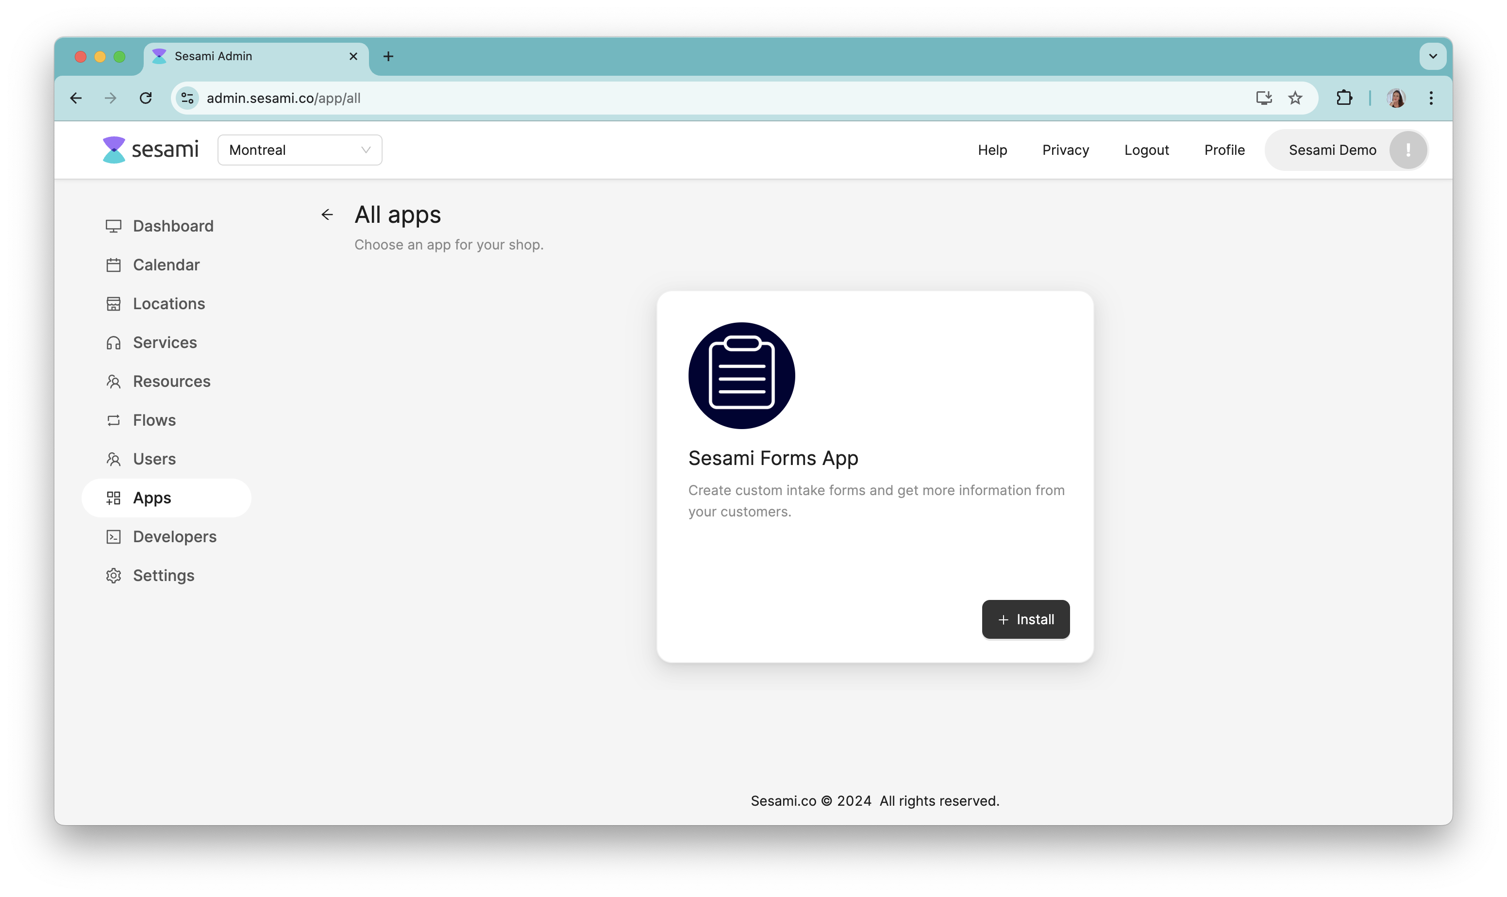Click the Apps grid icon
The height and width of the screenshot is (897, 1507).
point(113,498)
